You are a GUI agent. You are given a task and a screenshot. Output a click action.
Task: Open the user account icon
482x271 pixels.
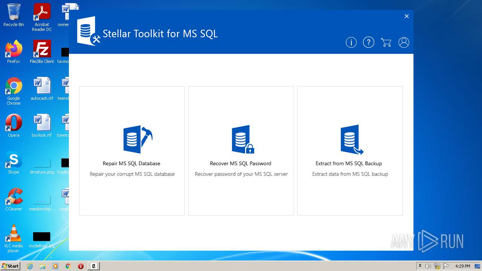click(x=404, y=43)
